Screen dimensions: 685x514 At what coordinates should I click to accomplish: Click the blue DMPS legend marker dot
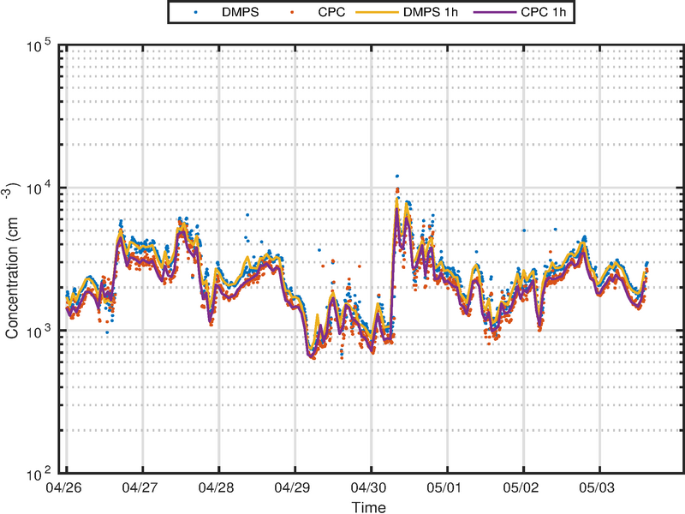tap(196, 12)
